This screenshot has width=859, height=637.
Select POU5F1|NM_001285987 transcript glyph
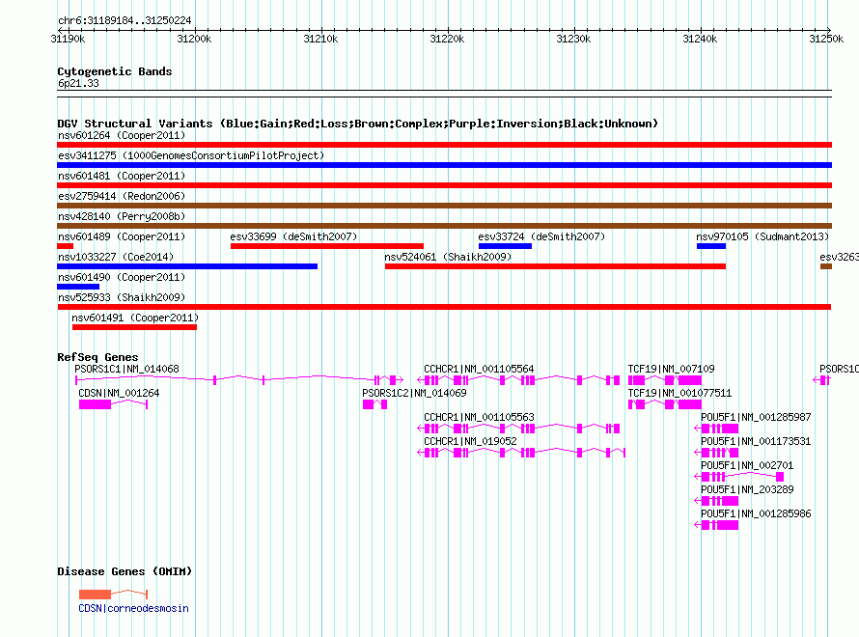[716, 429]
